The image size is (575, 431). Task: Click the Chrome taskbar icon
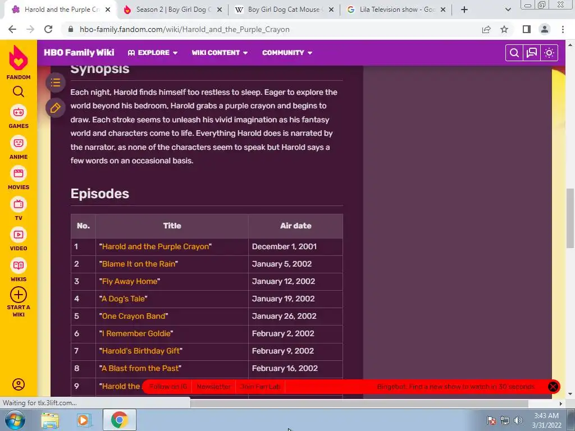coord(119,420)
